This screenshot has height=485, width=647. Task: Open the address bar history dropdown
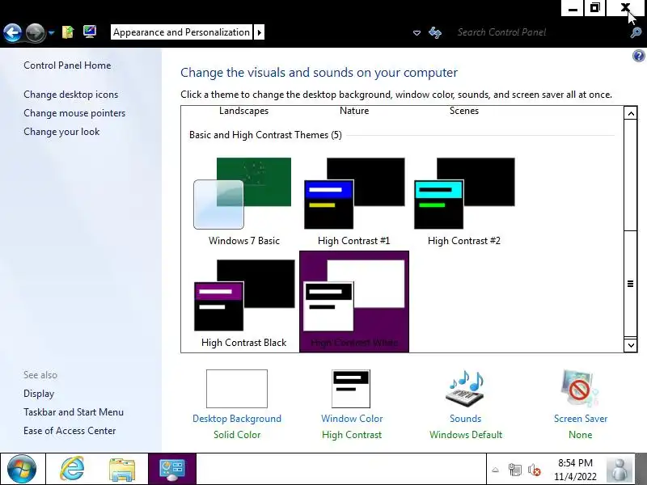[417, 32]
